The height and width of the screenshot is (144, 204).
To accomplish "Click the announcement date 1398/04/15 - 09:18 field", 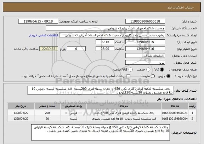I will (x=38, y=21).
